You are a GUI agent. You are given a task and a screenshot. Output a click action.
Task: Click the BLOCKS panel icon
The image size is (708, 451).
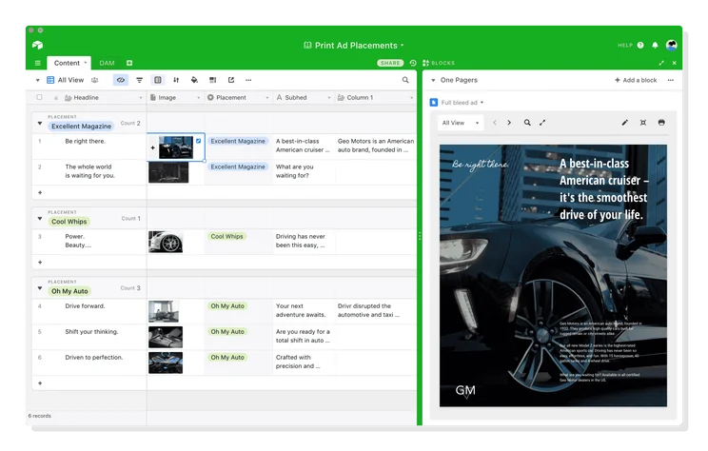(425, 63)
